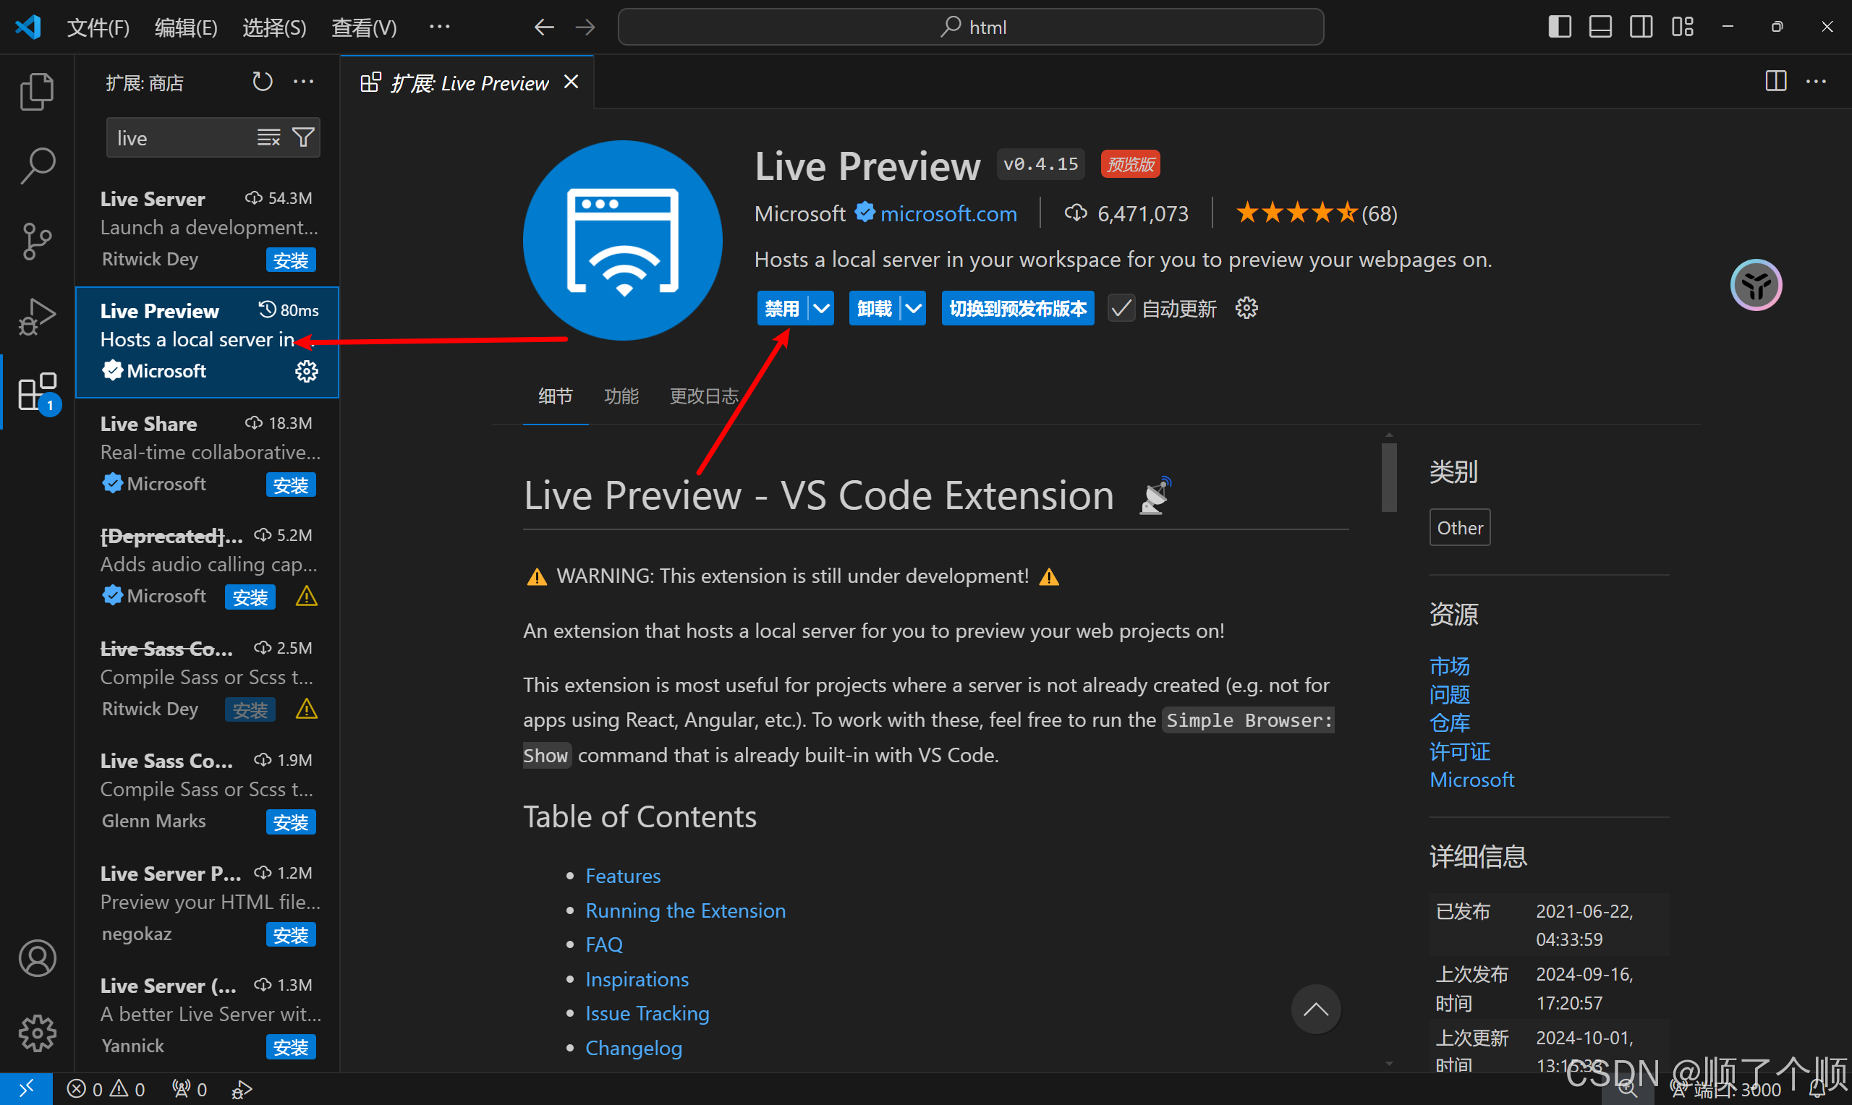Go back with the navigation arrow
This screenshot has height=1105, width=1852.
tap(544, 27)
